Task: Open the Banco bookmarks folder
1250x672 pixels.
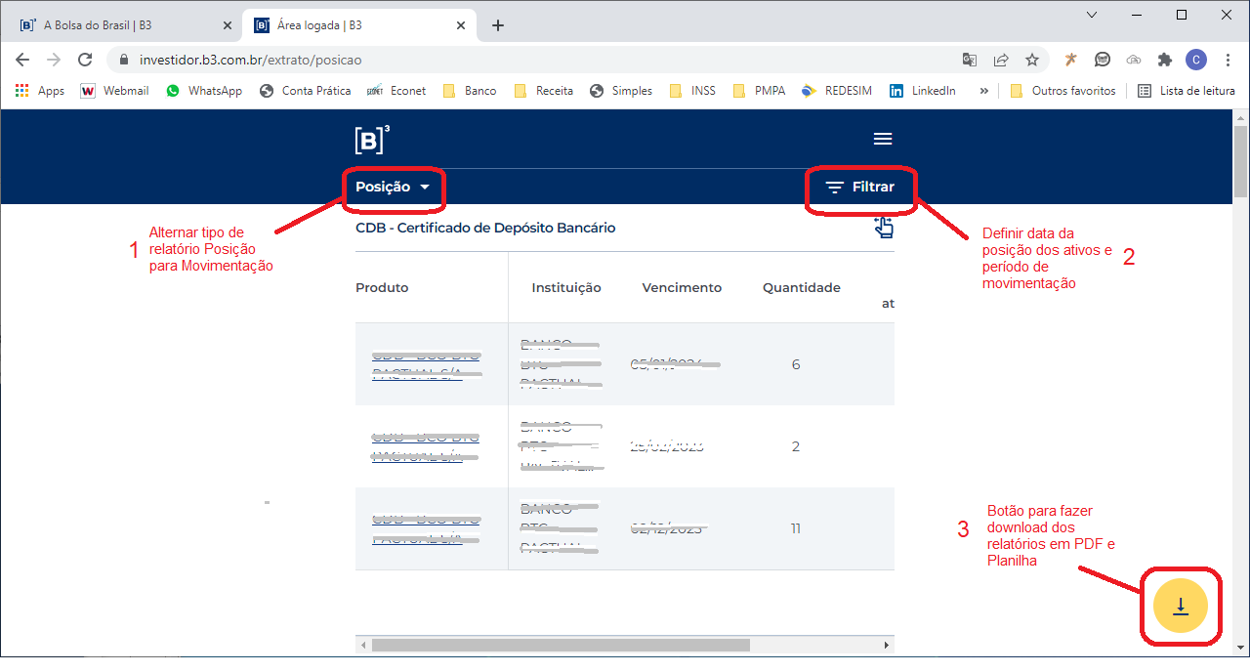Action: pyautogui.click(x=470, y=91)
